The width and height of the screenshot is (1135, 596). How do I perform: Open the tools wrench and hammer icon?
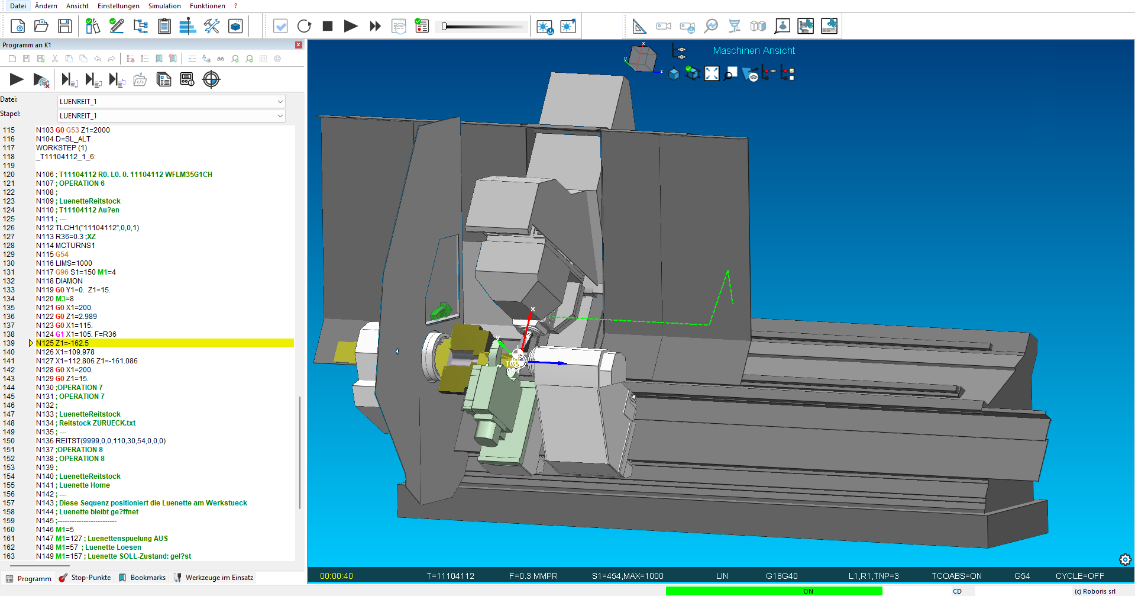coord(211,26)
